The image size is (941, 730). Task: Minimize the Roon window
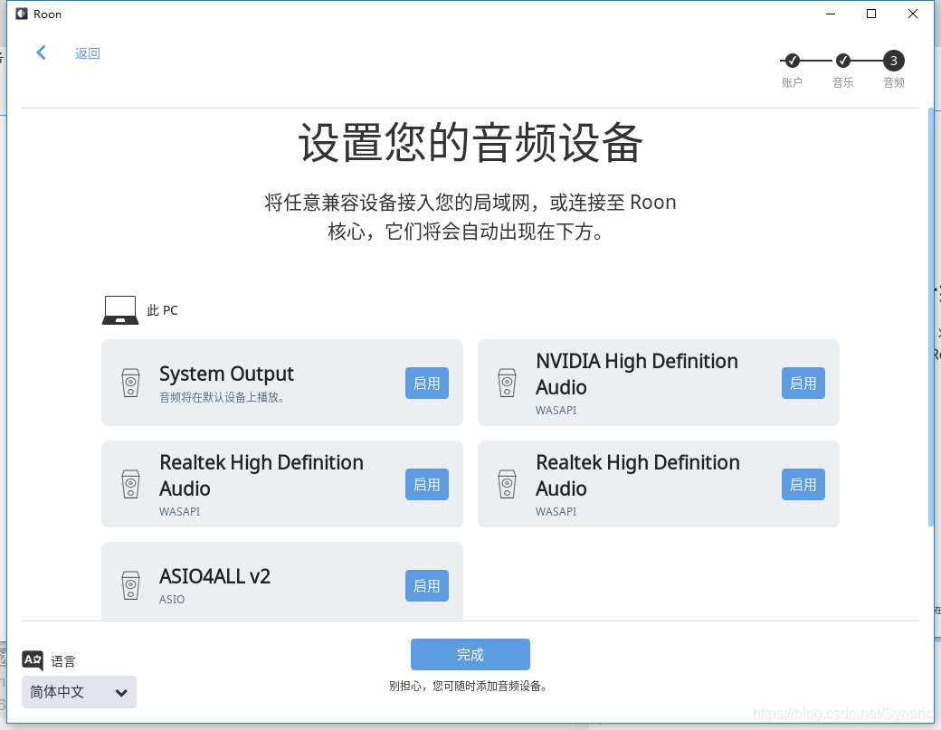tap(831, 14)
